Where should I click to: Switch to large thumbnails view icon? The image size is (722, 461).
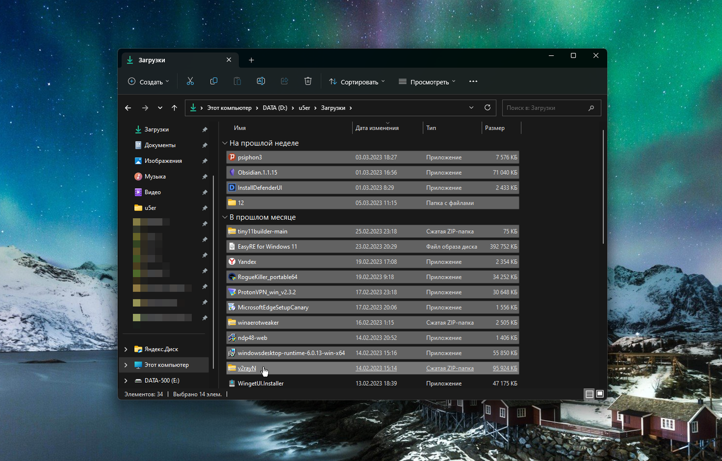tap(599, 394)
